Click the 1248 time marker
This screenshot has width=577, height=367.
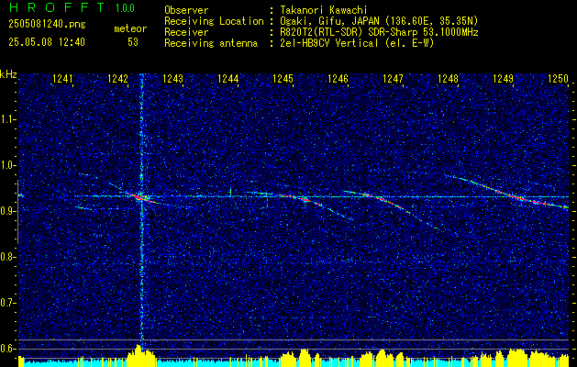(448, 78)
